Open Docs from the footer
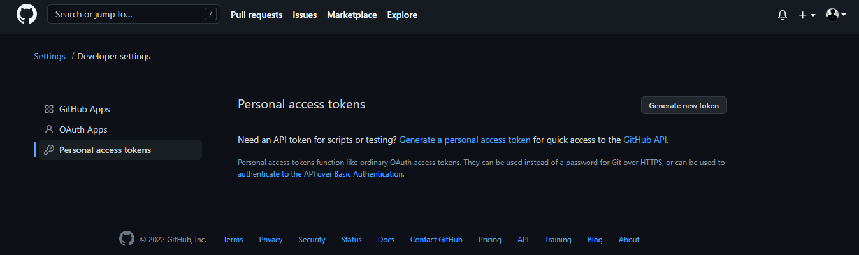Image resolution: width=859 pixels, height=255 pixels. 386,240
